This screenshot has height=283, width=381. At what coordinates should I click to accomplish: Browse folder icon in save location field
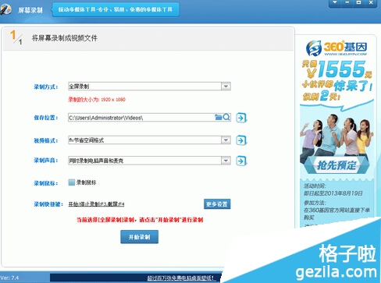219,118
